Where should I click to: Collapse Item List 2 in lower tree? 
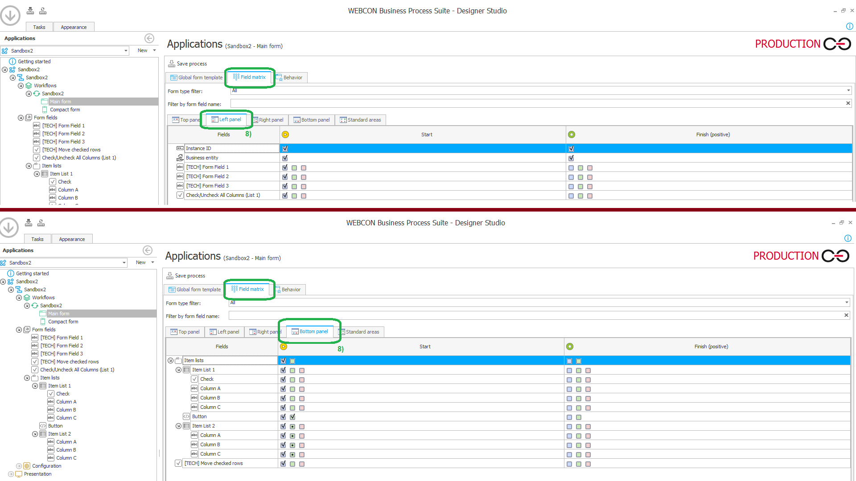tap(35, 434)
